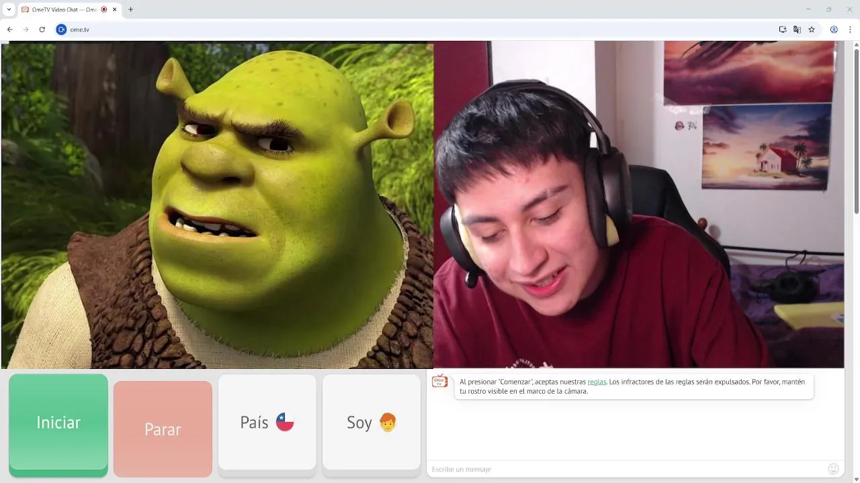Click the browser forward arrow

click(26, 30)
